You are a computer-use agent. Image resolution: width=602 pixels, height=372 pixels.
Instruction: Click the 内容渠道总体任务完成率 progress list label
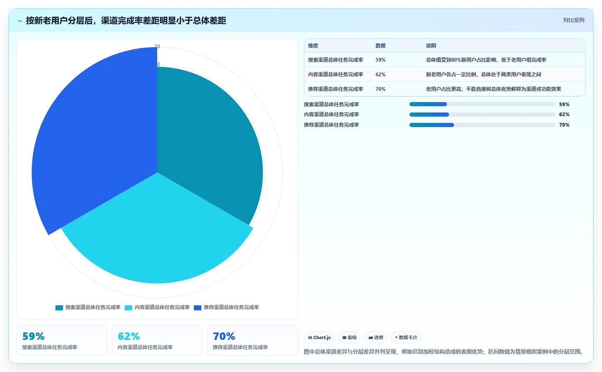pos(331,115)
